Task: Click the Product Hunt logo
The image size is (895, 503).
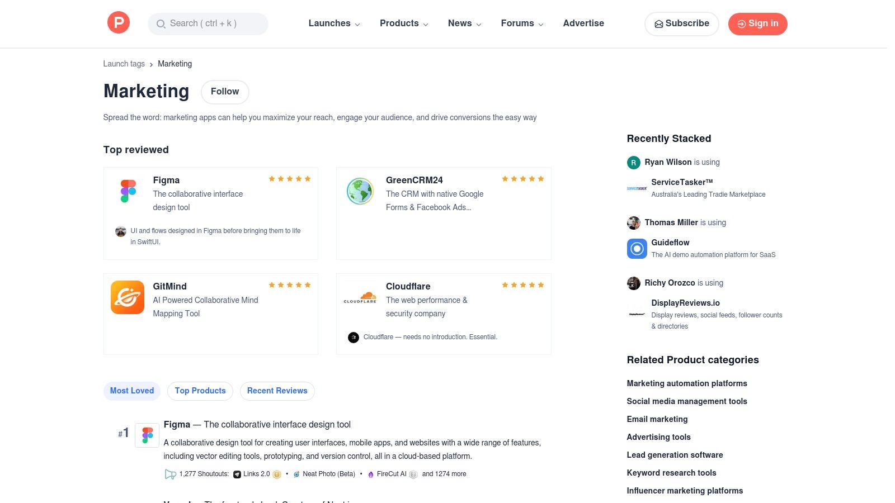Action: coord(118,22)
